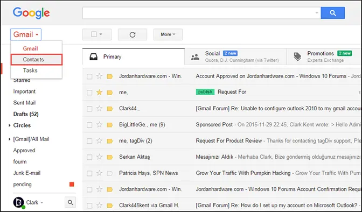362x212 pixels.
Task: Star the Clark44 Gmail Forum email
Action: [x=99, y=109]
